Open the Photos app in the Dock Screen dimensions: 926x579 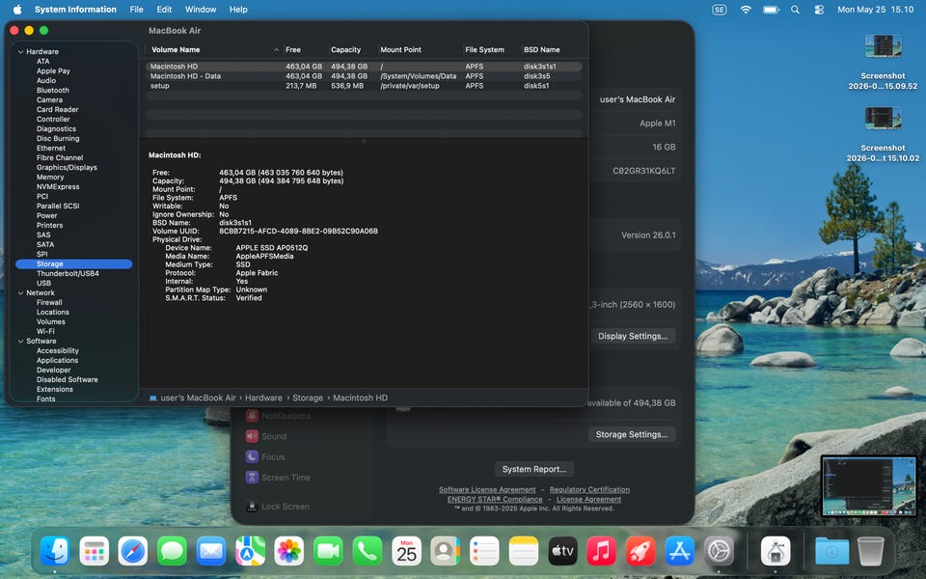(x=288, y=551)
